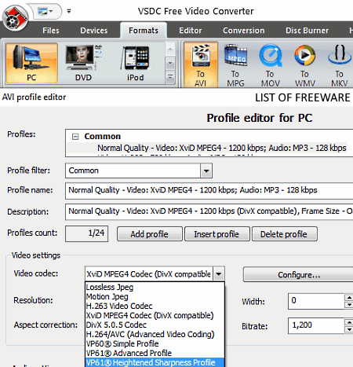Choose the To WMV format
Screen dimensions: 353x367
tap(305, 65)
